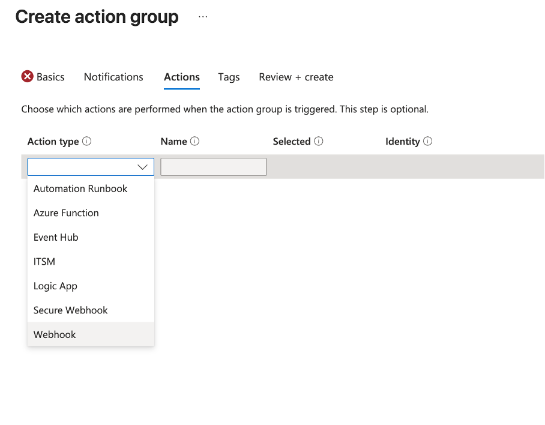Go to the Tags tab
The height and width of the screenshot is (425, 545).
tap(229, 77)
